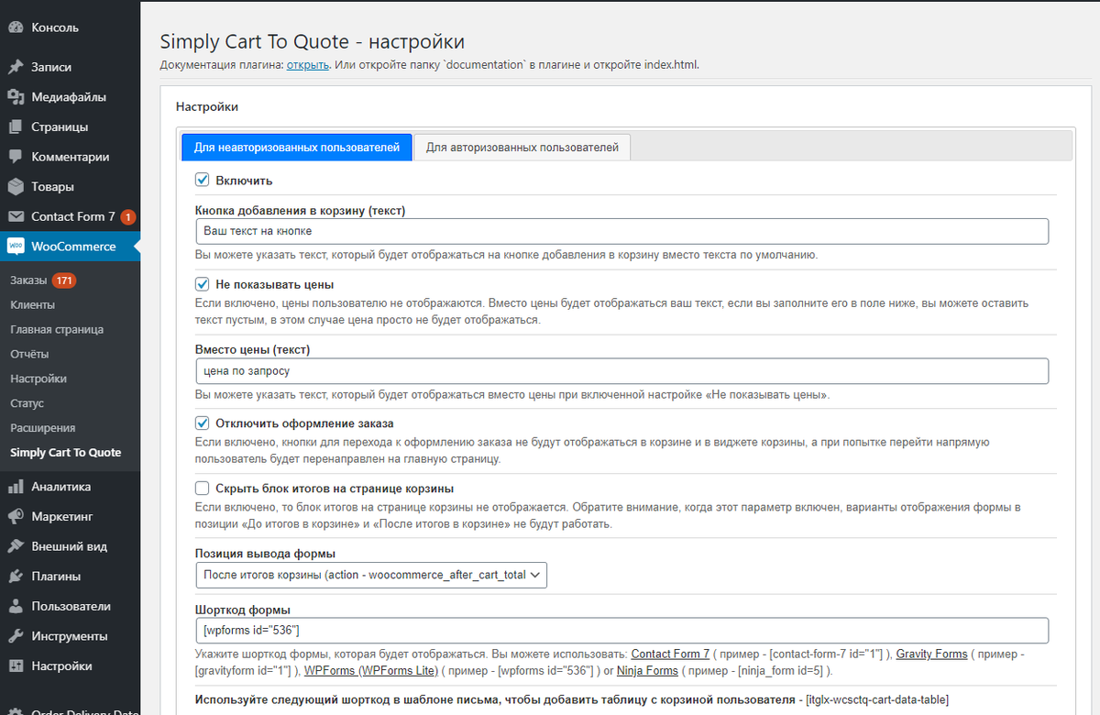Viewport: 1100px width, 715px height.
Task: Click the Кнопка добавления в корзину text field
Action: click(x=622, y=231)
